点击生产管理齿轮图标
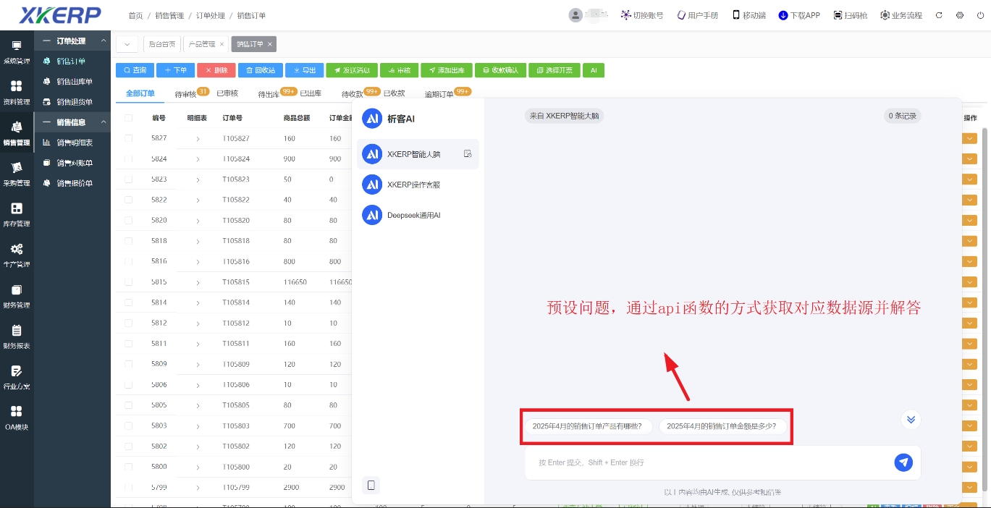 point(16,255)
